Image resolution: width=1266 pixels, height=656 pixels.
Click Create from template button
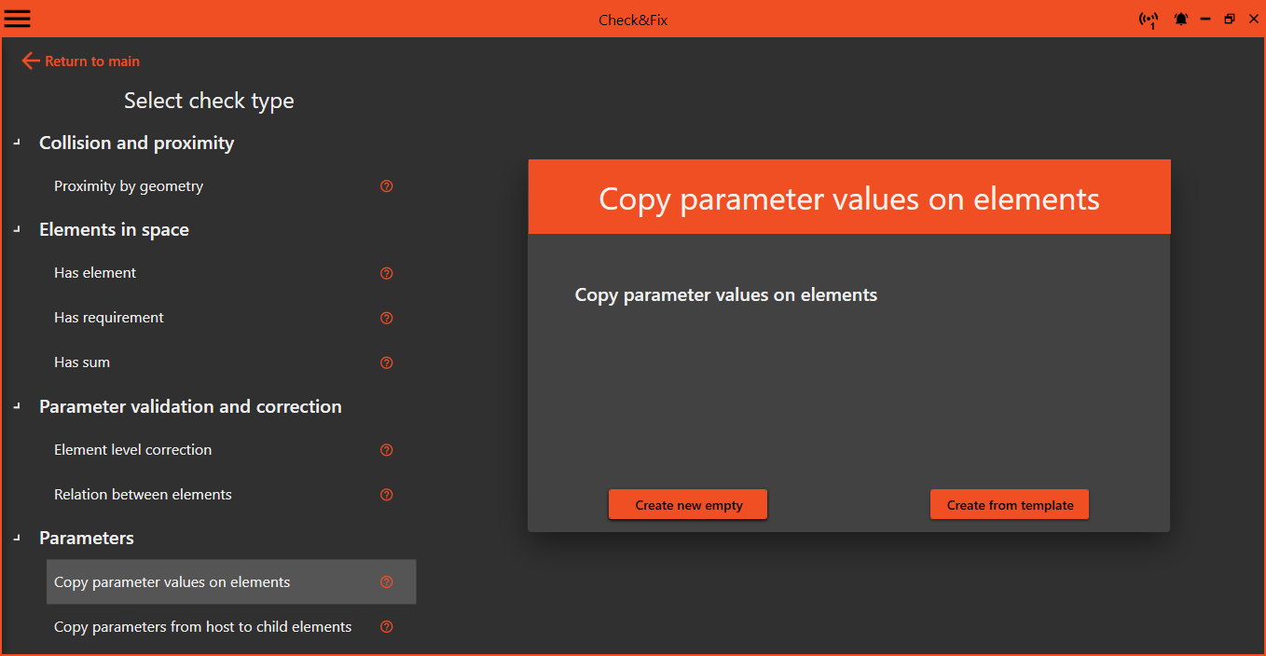point(1010,505)
